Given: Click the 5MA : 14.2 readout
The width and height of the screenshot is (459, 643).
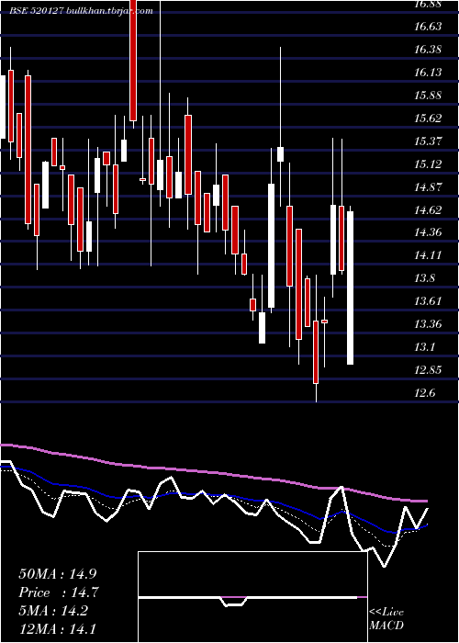Looking at the screenshot, I should point(53,611).
